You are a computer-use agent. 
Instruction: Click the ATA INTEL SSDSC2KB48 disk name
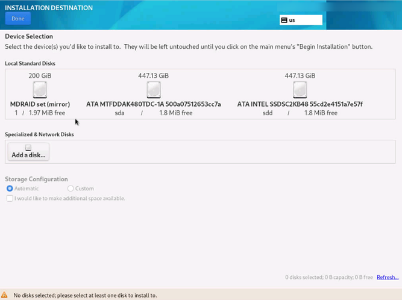point(300,104)
